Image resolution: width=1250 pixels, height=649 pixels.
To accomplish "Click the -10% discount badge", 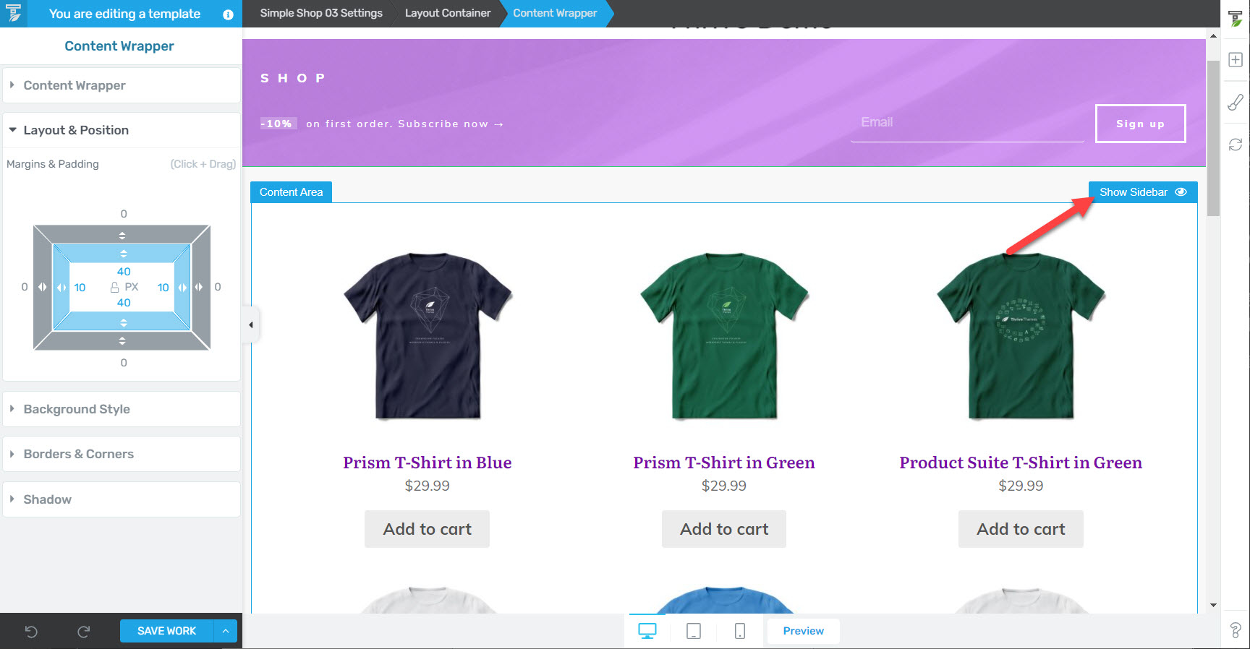I will 279,124.
